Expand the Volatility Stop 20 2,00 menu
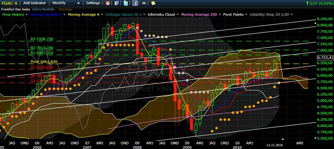Image resolution: width=334 pixels, height=149 pixels. [292, 15]
